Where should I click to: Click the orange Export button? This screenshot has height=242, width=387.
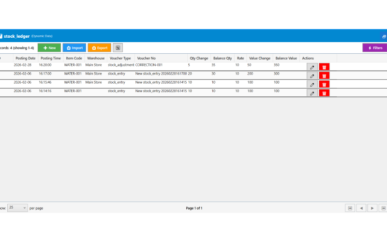(100, 47)
